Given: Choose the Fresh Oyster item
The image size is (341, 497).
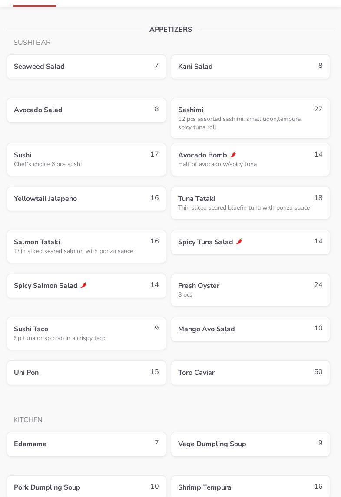Looking at the screenshot, I should pyautogui.click(x=250, y=290).
